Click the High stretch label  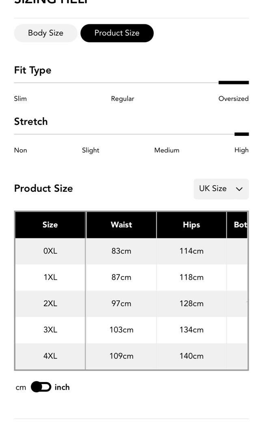tap(241, 150)
